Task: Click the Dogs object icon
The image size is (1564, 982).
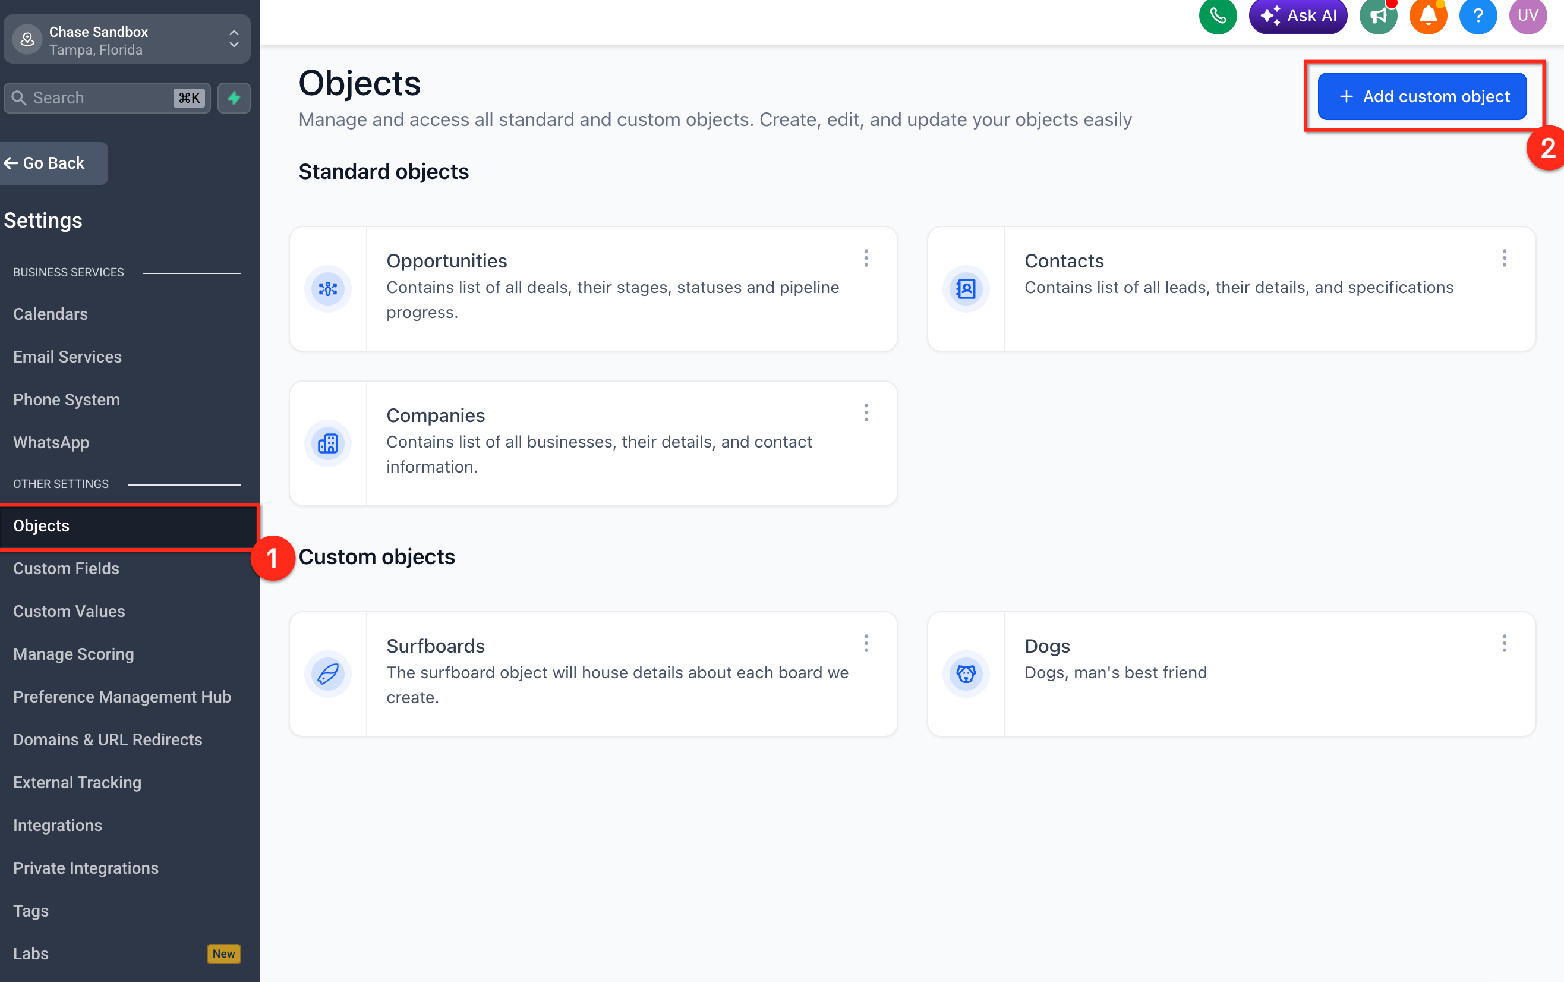Action: point(966,674)
